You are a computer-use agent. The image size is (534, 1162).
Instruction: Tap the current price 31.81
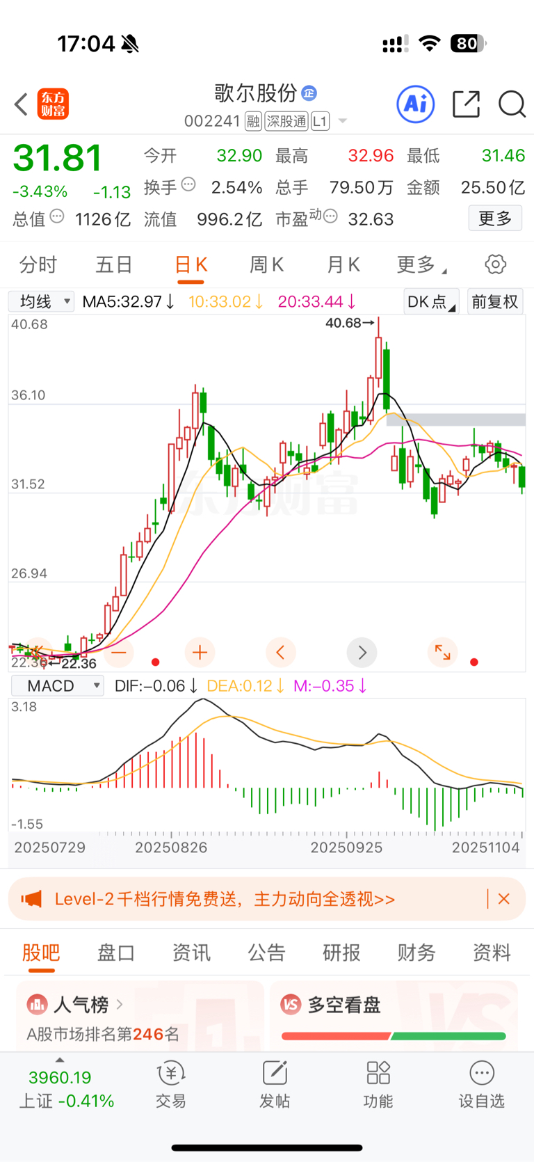pos(58,159)
